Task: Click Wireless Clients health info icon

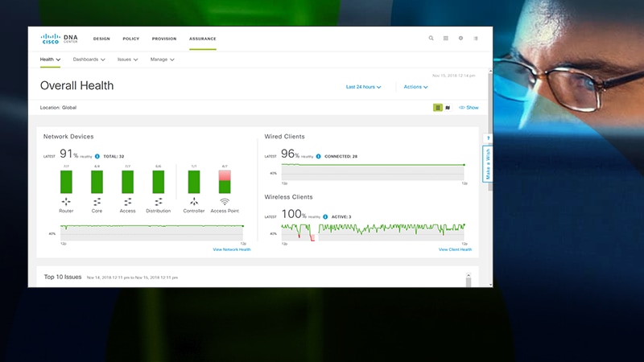Action: point(325,216)
